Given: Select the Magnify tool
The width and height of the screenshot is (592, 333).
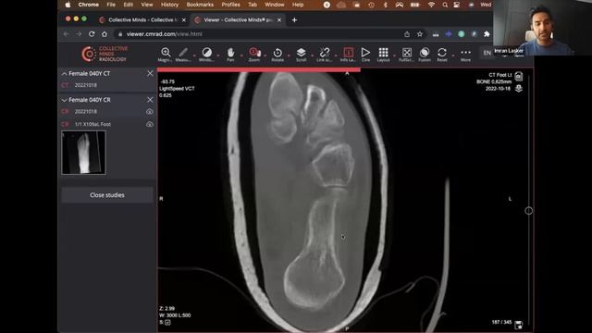Looking at the screenshot, I should (165, 54).
